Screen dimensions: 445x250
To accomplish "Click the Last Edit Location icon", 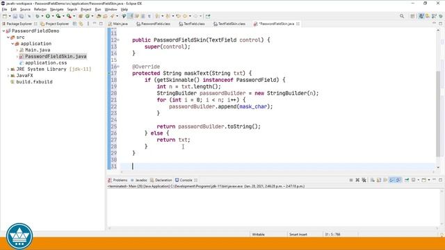I will 178,16.
